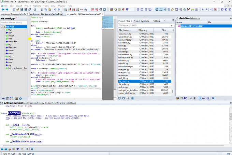Viewport: 232px width, 155px height.
Task: Open the File menu
Action: (6, 6)
